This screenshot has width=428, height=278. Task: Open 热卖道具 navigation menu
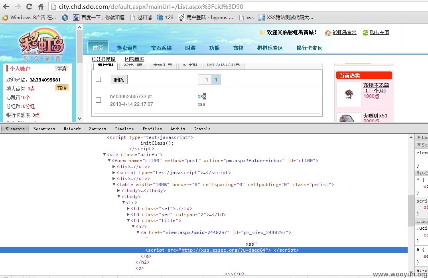tap(127, 48)
